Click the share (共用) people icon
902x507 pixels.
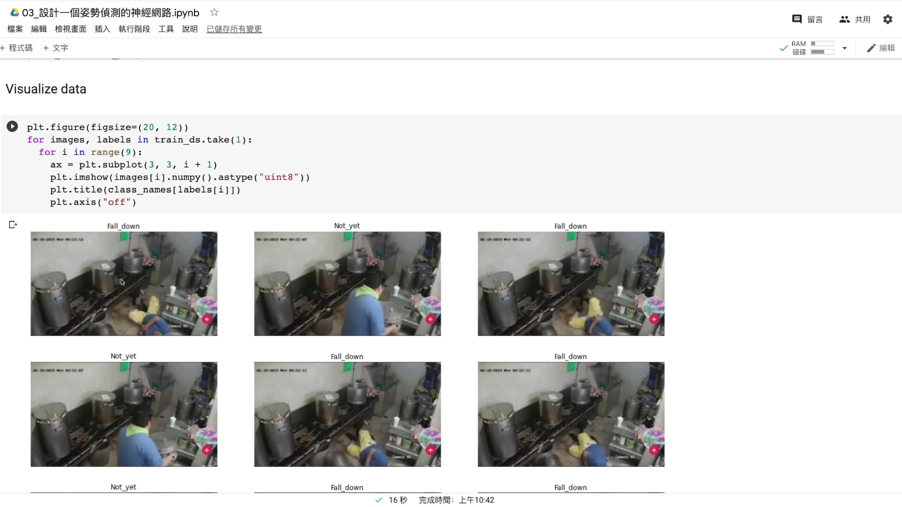(845, 19)
